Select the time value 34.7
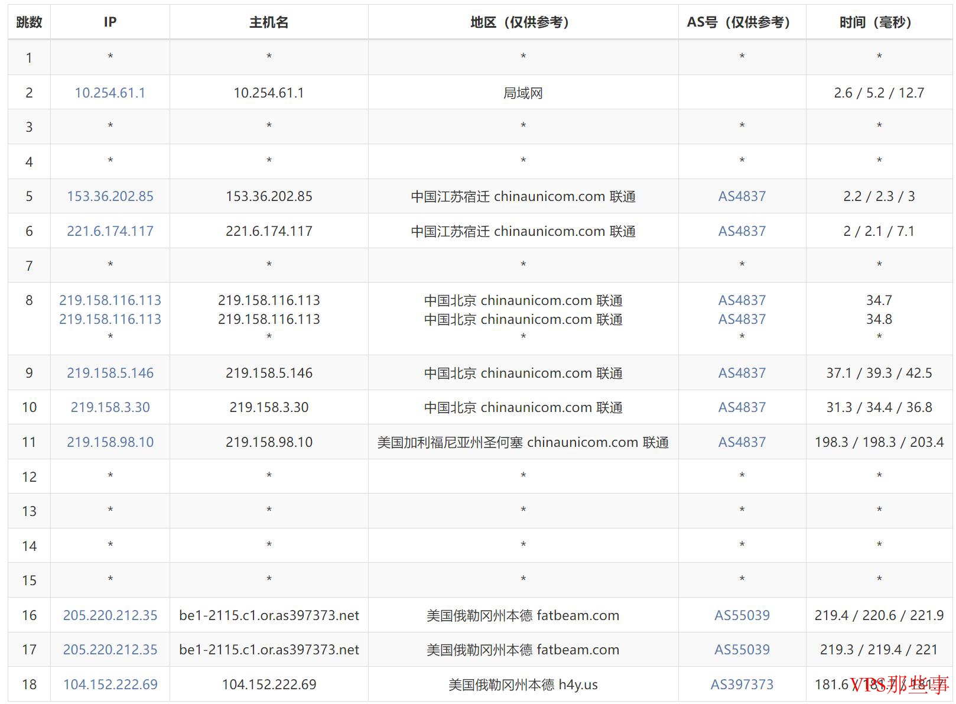 pyautogui.click(x=879, y=300)
